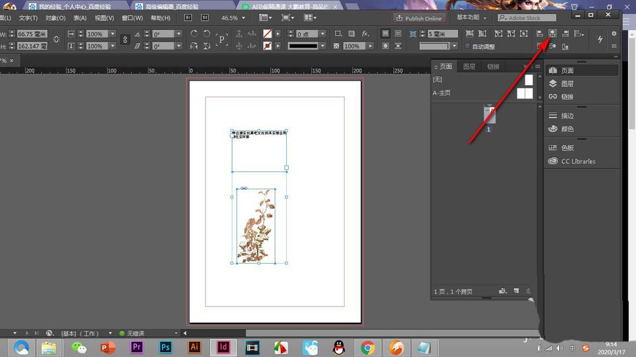The image size is (636, 357).
Task: Open the stroke style dropdown
Action: [322, 46]
